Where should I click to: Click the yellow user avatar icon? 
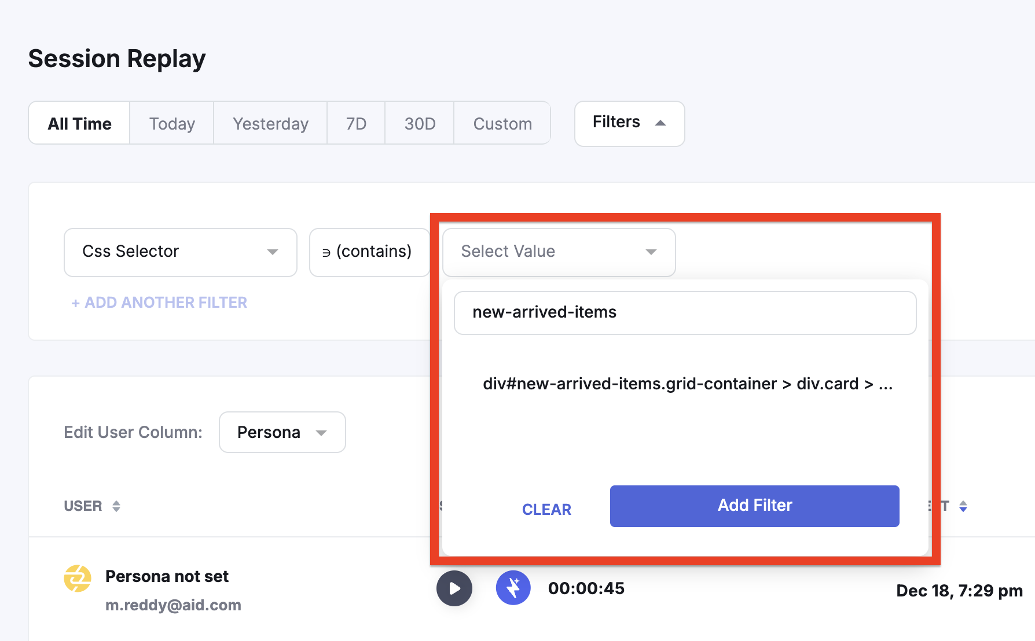tap(78, 579)
